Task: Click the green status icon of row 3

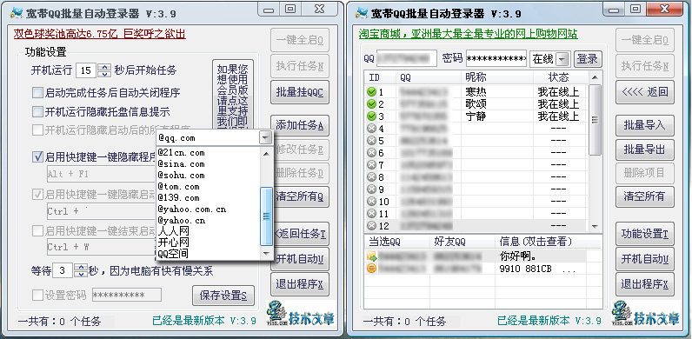Action: 371,116
